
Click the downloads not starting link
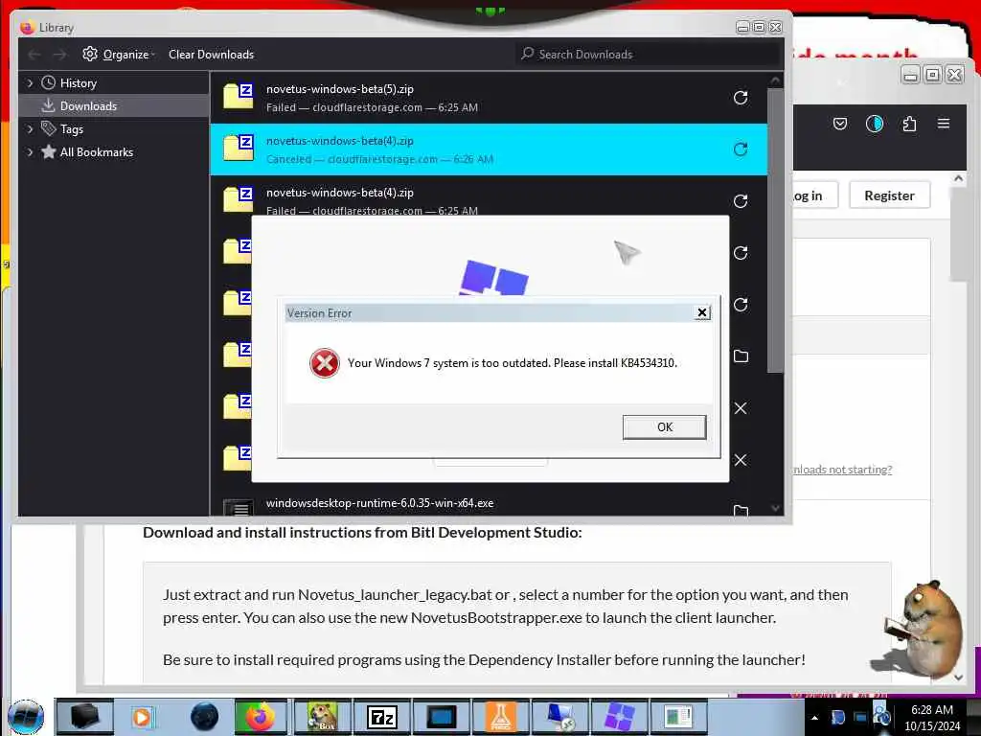[842, 469]
